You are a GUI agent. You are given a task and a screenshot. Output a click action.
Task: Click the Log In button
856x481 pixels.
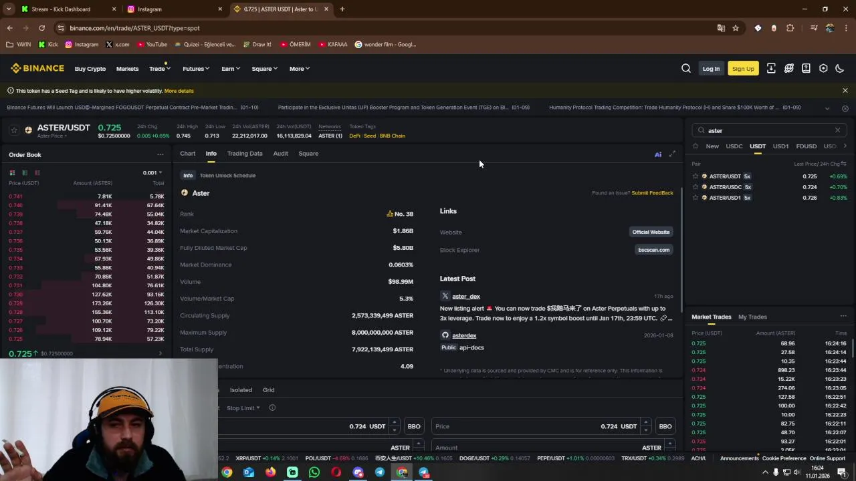[711, 69]
